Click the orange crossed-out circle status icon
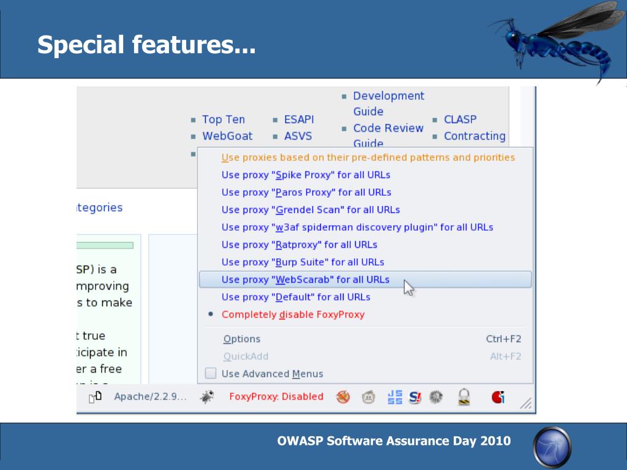 point(343,397)
